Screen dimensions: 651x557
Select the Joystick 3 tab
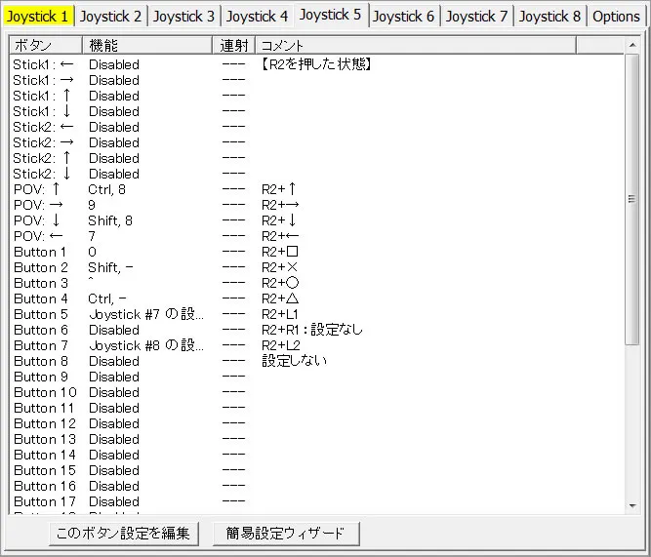183,16
